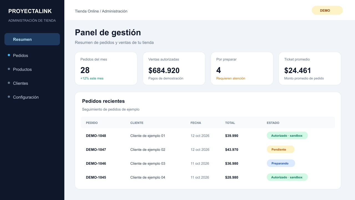This screenshot has width=355, height=200.
Task: Click the Preparando status badge
Action: tap(281, 163)
